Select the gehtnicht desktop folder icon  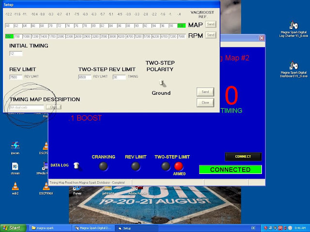(x=108, y=190)
